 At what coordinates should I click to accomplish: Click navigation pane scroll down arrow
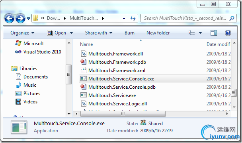pyautogui.click(x=69, y=114)
